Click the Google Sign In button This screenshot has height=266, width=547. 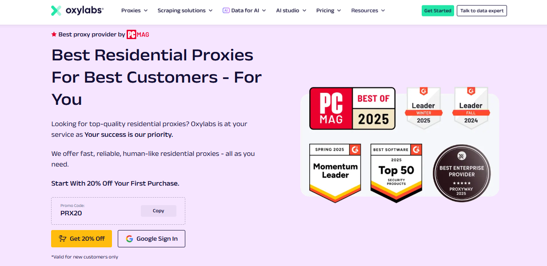coord(152,238)
